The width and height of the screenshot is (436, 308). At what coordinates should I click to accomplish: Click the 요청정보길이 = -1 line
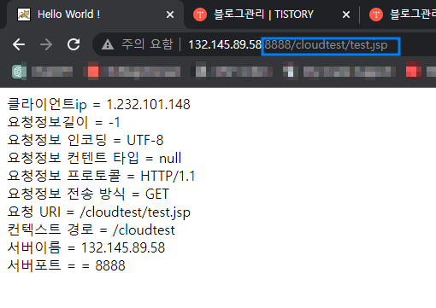click(x=63, y=122)
